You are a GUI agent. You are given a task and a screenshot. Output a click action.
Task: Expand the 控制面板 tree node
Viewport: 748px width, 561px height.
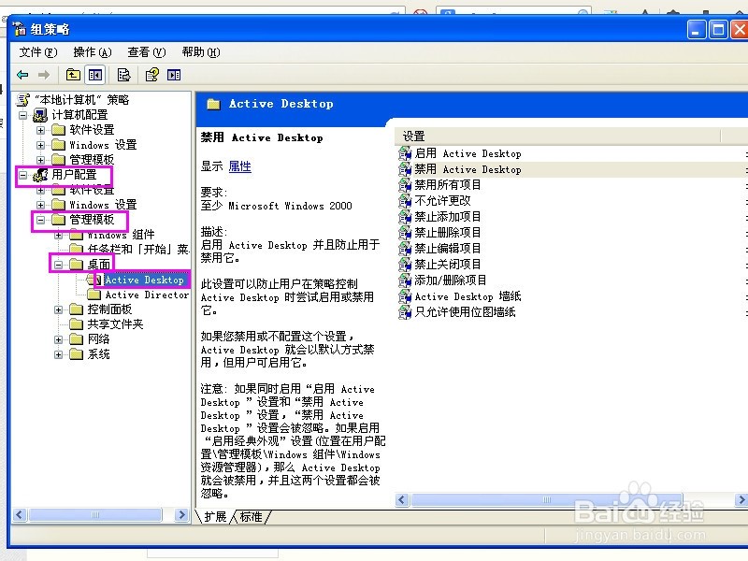tap(60, 309)
